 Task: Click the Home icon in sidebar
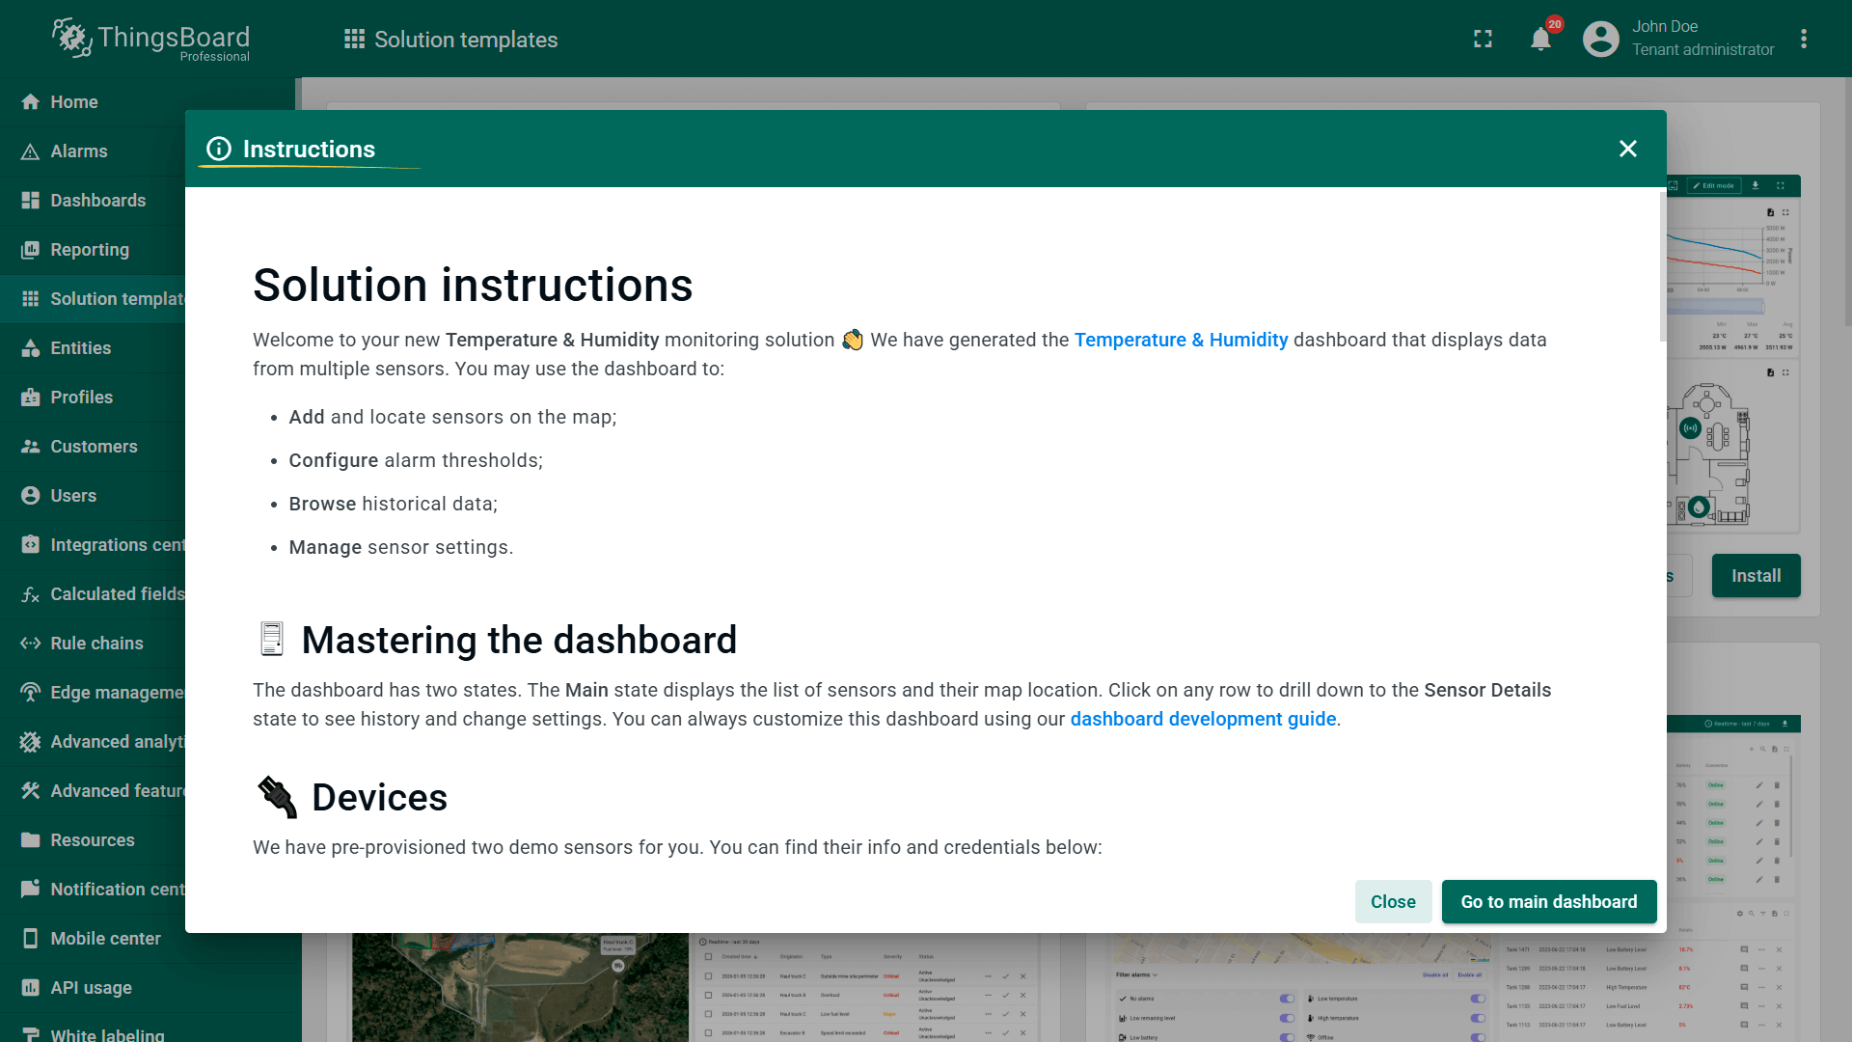[x=31, y=102]
